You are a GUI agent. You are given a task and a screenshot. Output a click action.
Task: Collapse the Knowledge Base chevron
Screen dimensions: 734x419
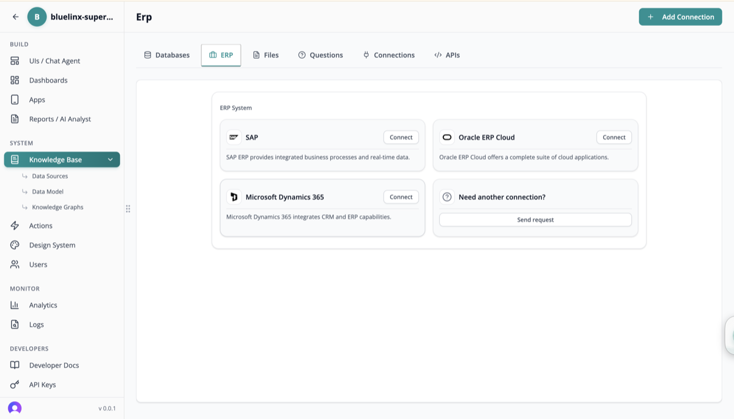coord(110,160)
